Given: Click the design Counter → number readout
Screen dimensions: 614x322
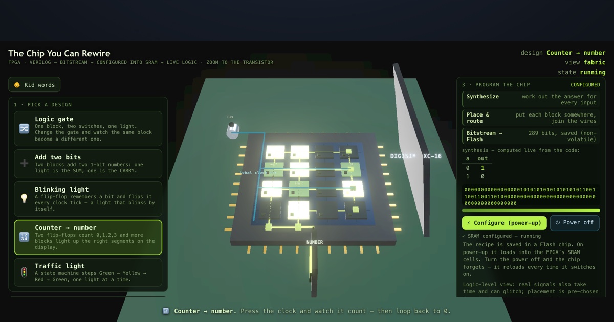Looking at the screenshot, I should [x=563, y=53].
